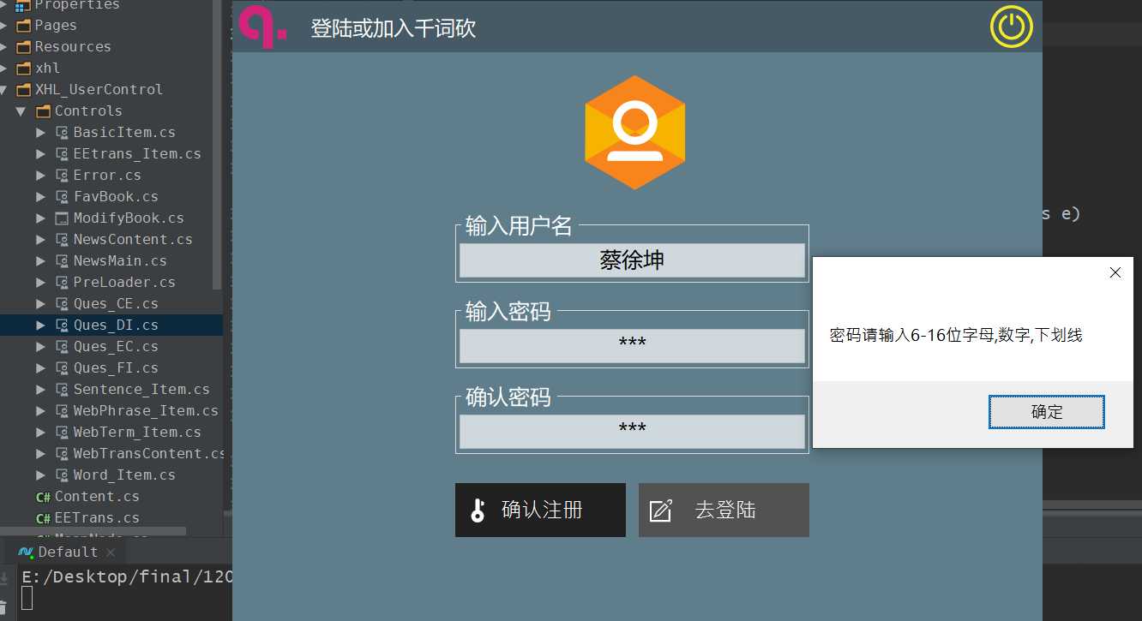Click the key icon on 确认注册 button
The image size is (1142, 621).
coord(478,511)
